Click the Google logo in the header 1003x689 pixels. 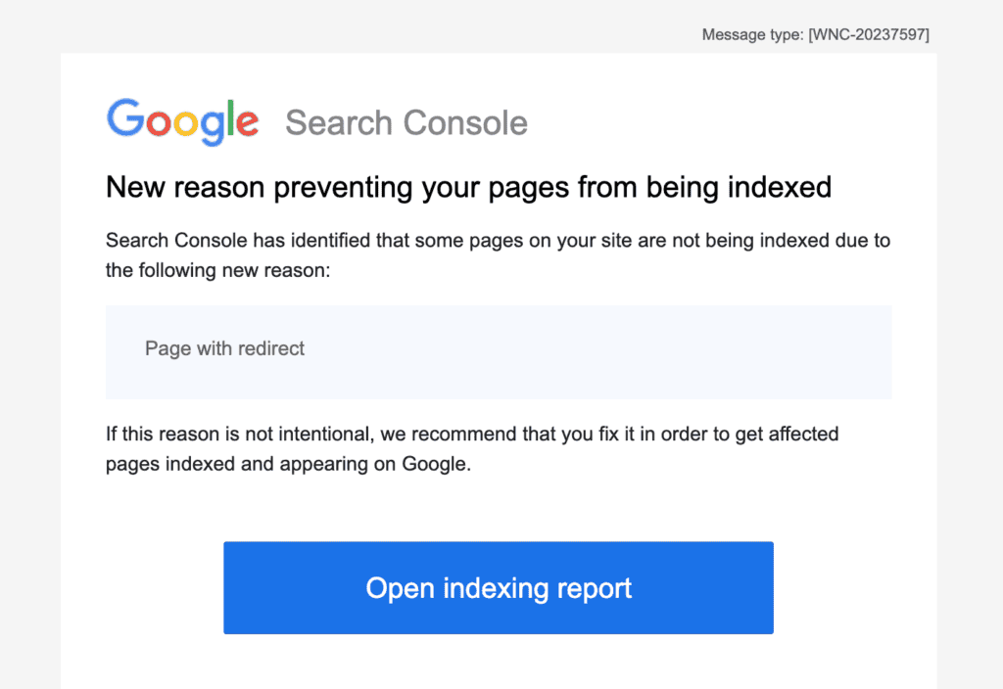pos(182,121)
